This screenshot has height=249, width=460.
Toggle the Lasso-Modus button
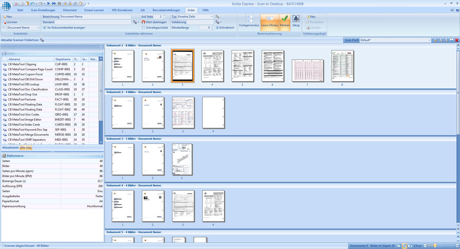point(269,20)
